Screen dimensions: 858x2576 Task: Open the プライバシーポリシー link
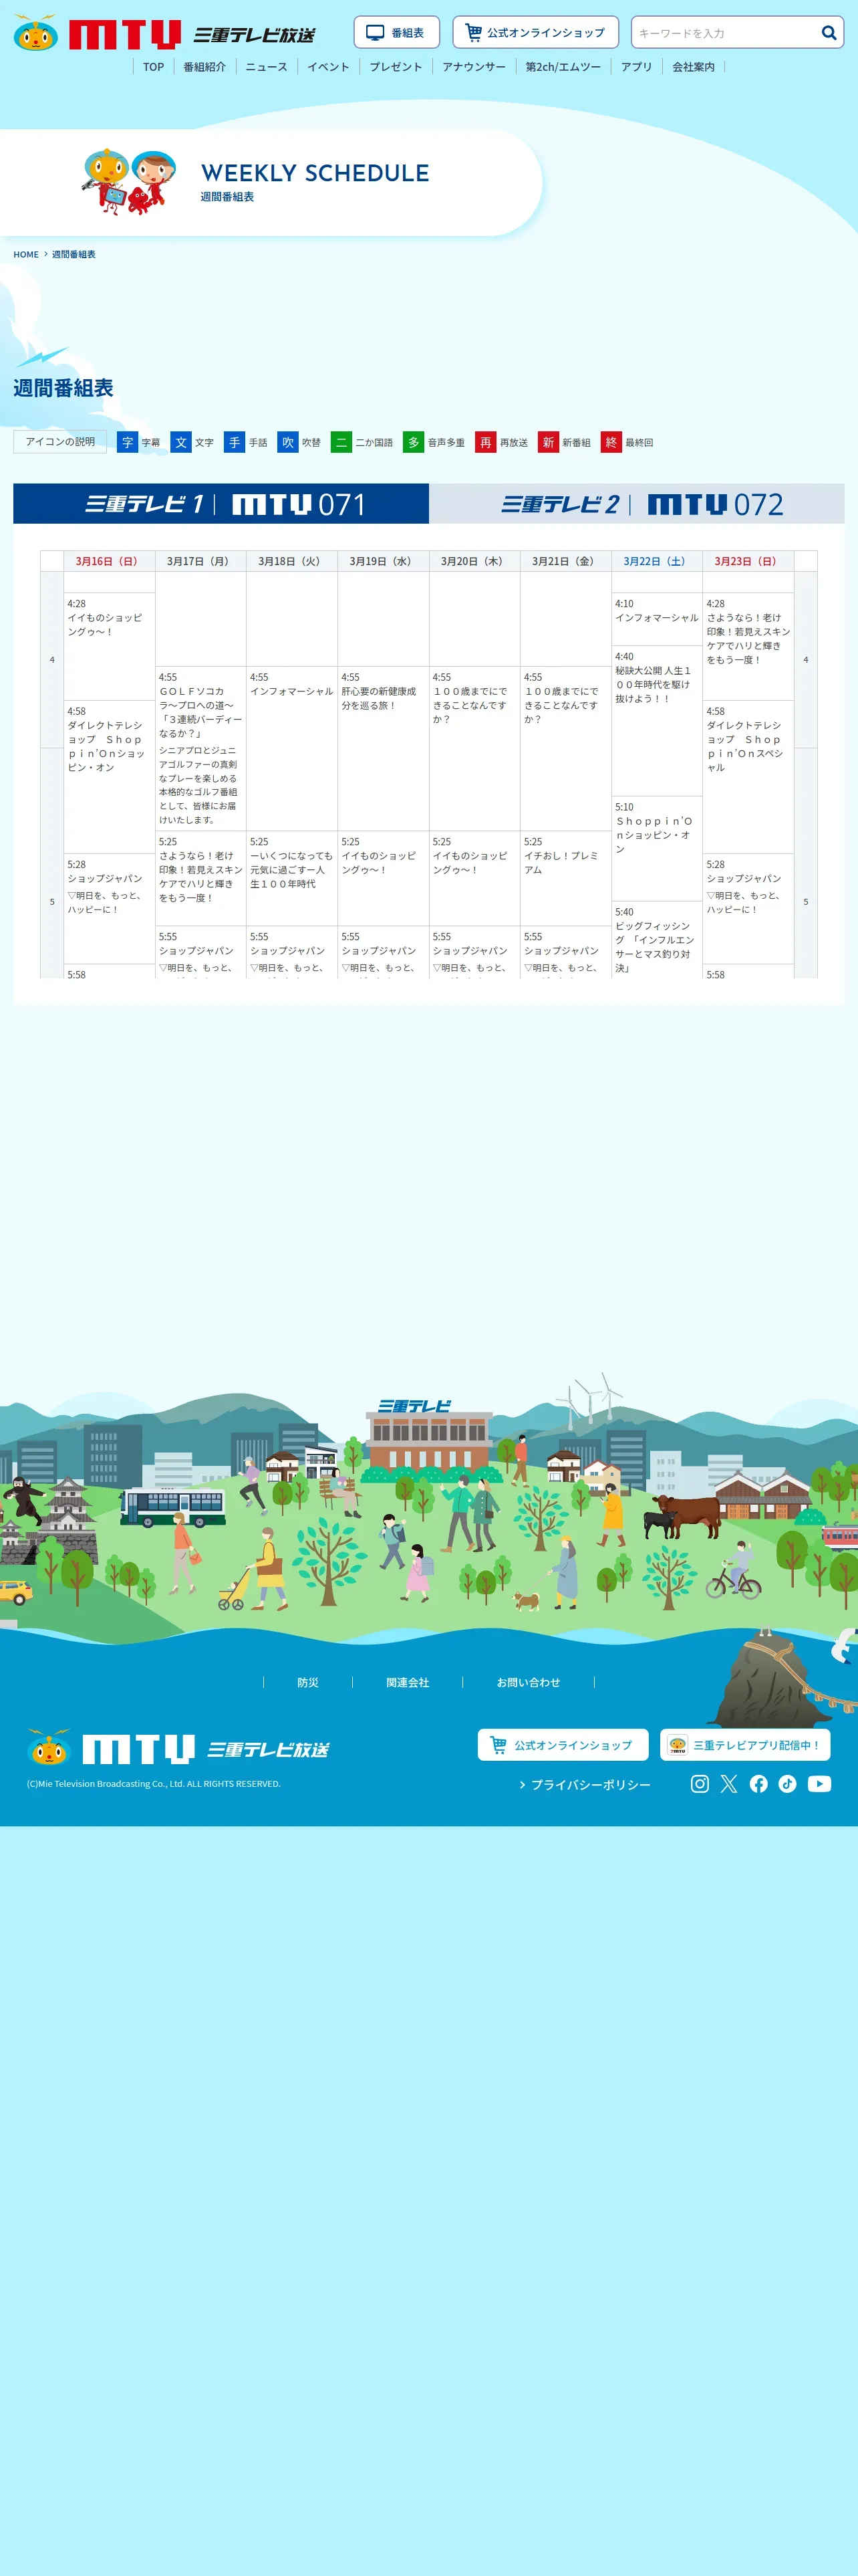[x=585, y=1784]
